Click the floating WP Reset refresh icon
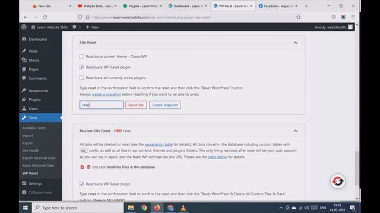The image size is (380, 213). click(338, 181)
